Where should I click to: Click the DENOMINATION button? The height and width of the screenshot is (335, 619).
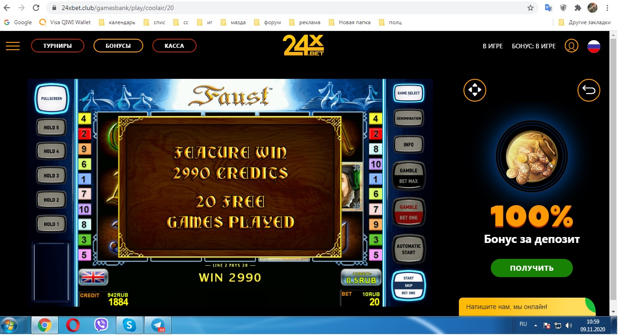pyautogui.click(x=409, y=119)
